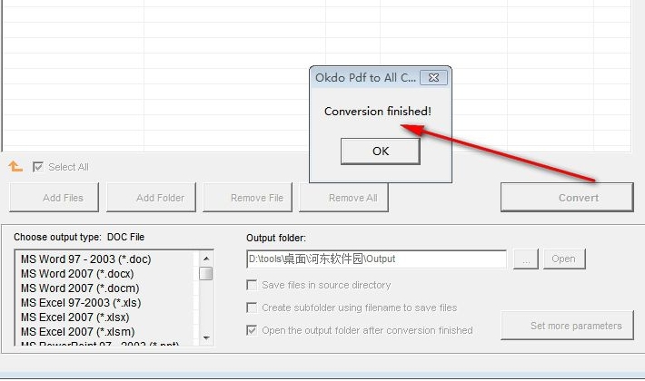Click the Output folder path field
The width and height of the screenshot is (645, 381).
pos(376,259)
